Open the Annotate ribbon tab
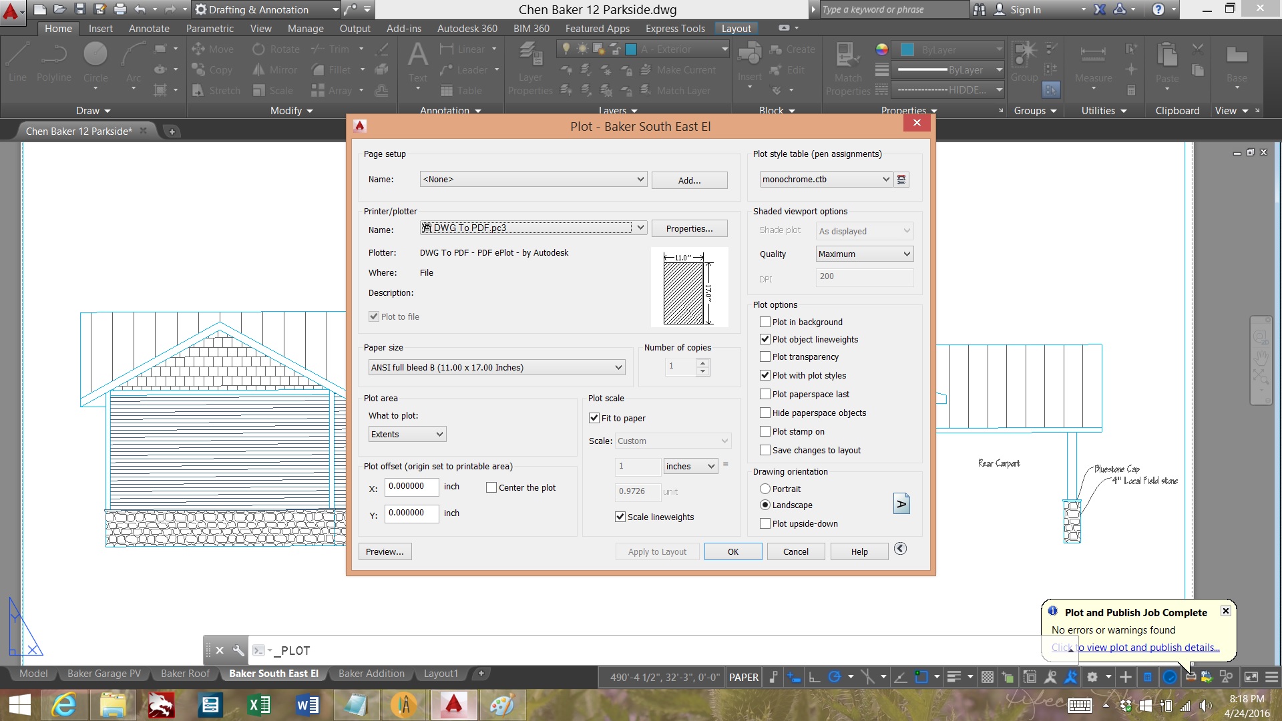The height and width of the screenshot is (721, 1282). click(x=149, y=28)
